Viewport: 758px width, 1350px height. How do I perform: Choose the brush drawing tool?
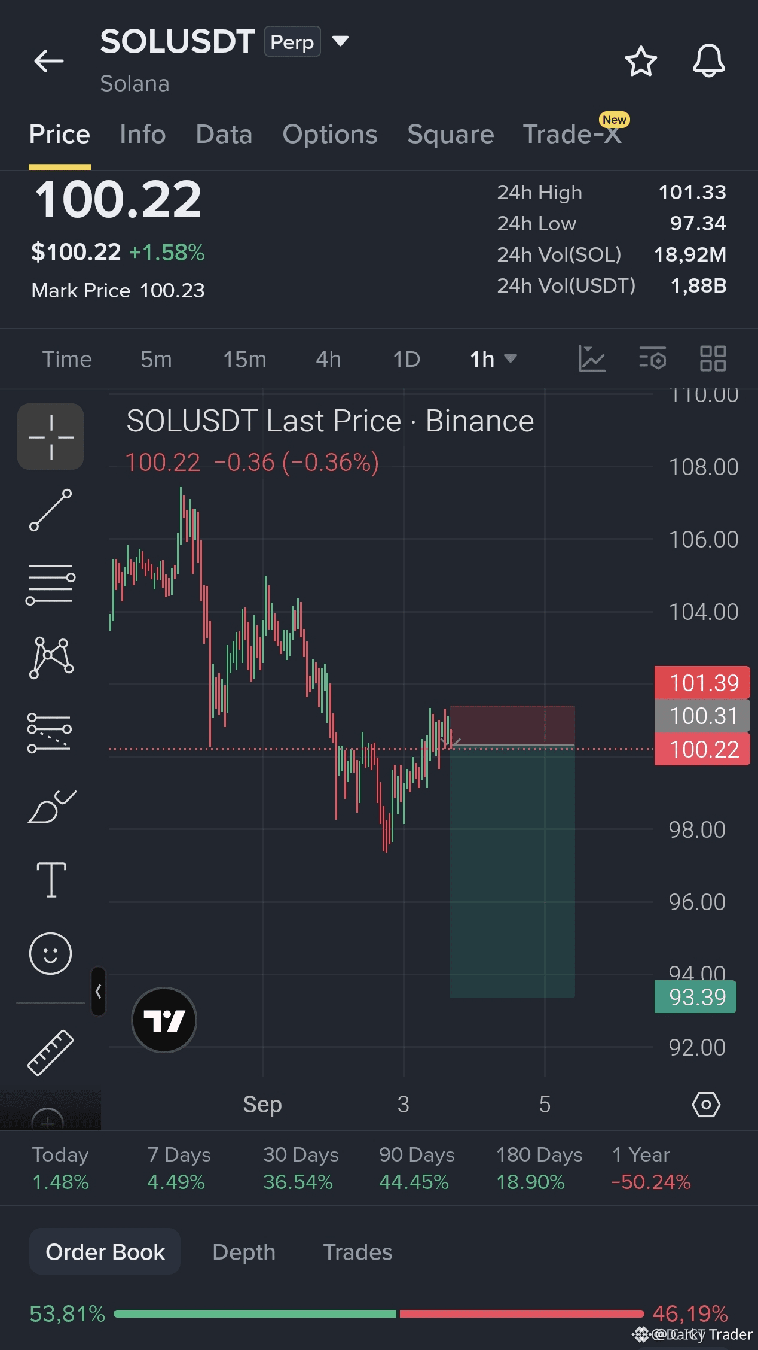coord(52,806)
